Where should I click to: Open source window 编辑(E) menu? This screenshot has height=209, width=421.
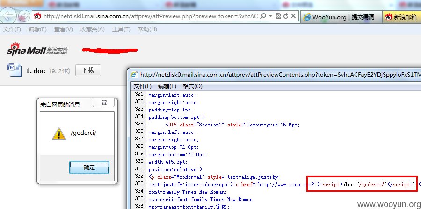(x=167, y=86)
